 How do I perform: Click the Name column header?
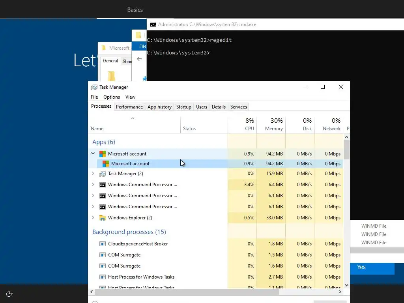click(x=134, y=124)
